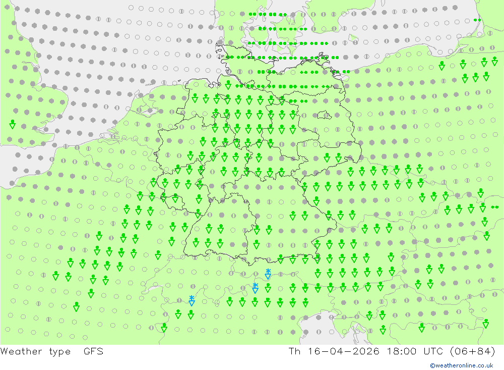Select the "18:00 UTC" time text
Image resolution: width=504 pixels, height=370 pixels.
tap(415, 351)
